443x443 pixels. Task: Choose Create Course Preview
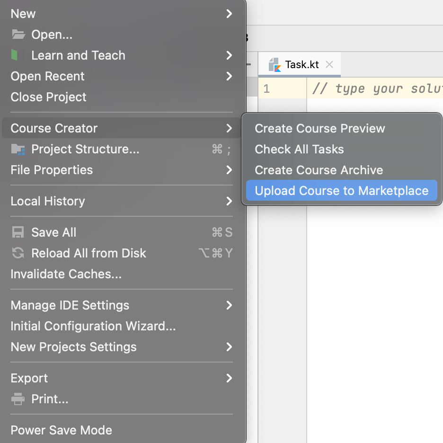[x=320, y=128]
